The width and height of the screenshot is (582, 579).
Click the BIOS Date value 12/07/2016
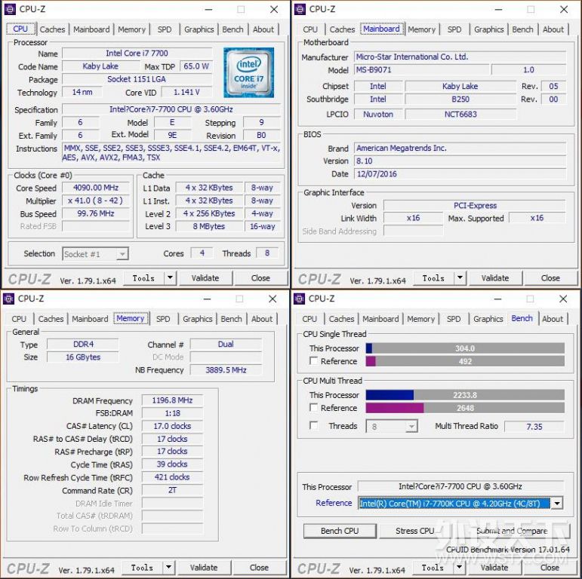click(460, 174)
